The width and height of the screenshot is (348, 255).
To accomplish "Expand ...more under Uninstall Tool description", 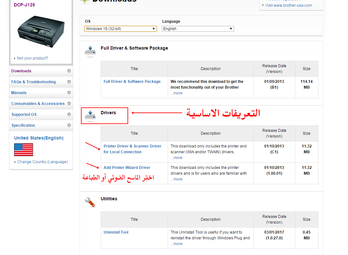I will pos(176,244).
